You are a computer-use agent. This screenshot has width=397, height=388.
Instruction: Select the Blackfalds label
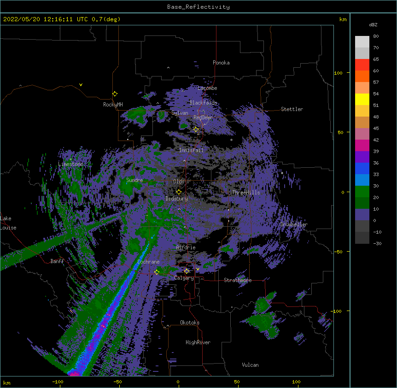point(203,103)
